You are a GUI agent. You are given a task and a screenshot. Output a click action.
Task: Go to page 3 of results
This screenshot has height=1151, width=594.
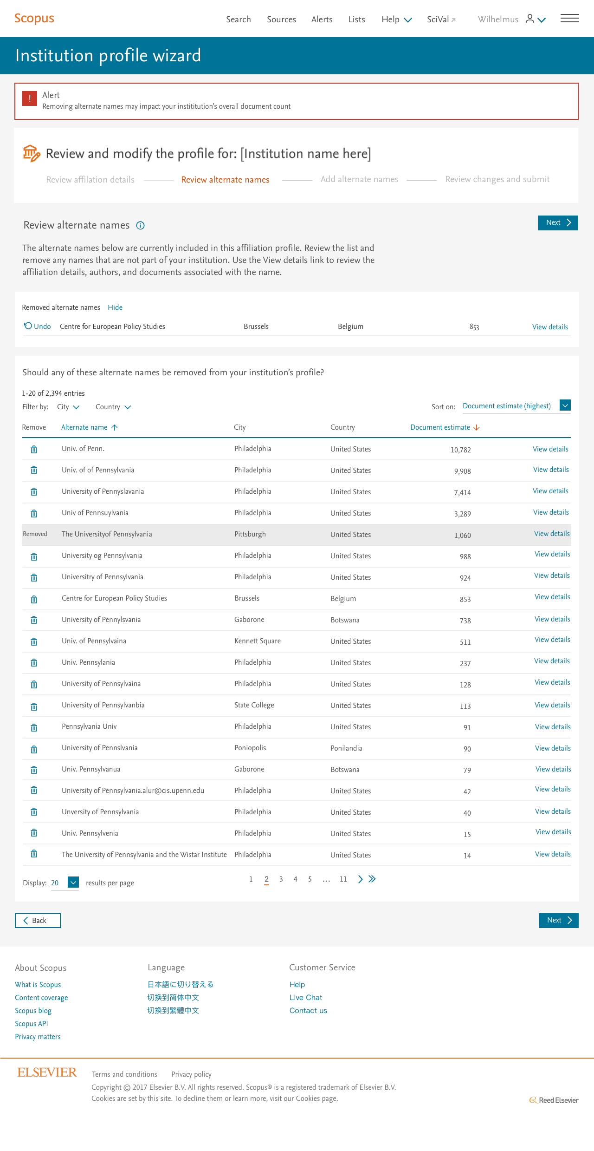pyautogui.click(x=281, y=879)
